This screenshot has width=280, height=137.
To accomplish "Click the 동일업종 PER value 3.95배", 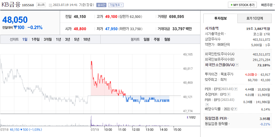I will pyautogui.click(x=265, y=119).
